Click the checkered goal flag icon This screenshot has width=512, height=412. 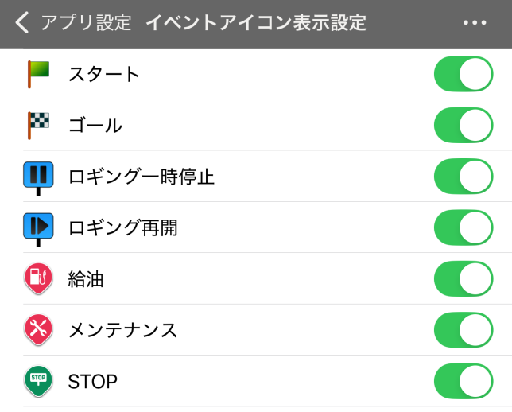pyautogui.click(x=38, y=125)
